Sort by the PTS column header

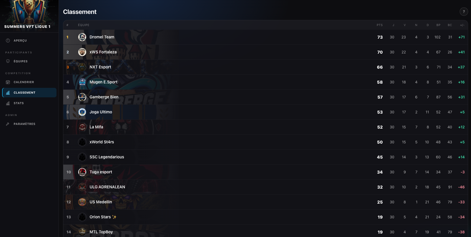coord(380,25)
